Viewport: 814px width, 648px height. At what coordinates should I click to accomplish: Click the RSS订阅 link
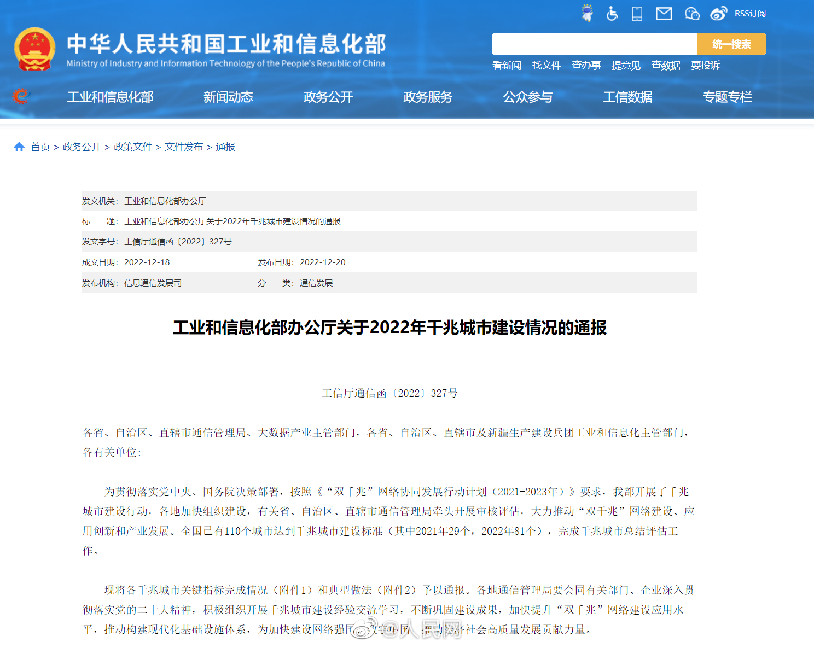click(x=750, y=13)
